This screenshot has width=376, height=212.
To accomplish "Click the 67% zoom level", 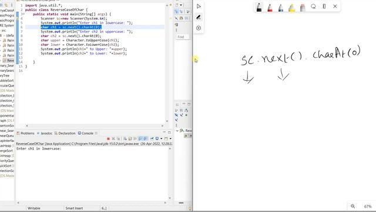I will (x=368, y=206).
